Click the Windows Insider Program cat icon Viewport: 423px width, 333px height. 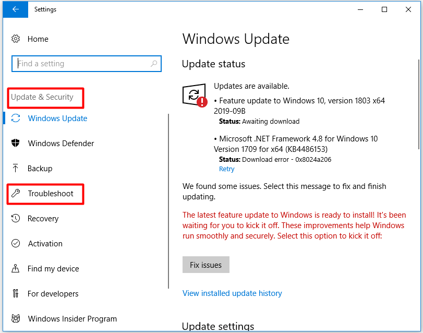[16, 318]
